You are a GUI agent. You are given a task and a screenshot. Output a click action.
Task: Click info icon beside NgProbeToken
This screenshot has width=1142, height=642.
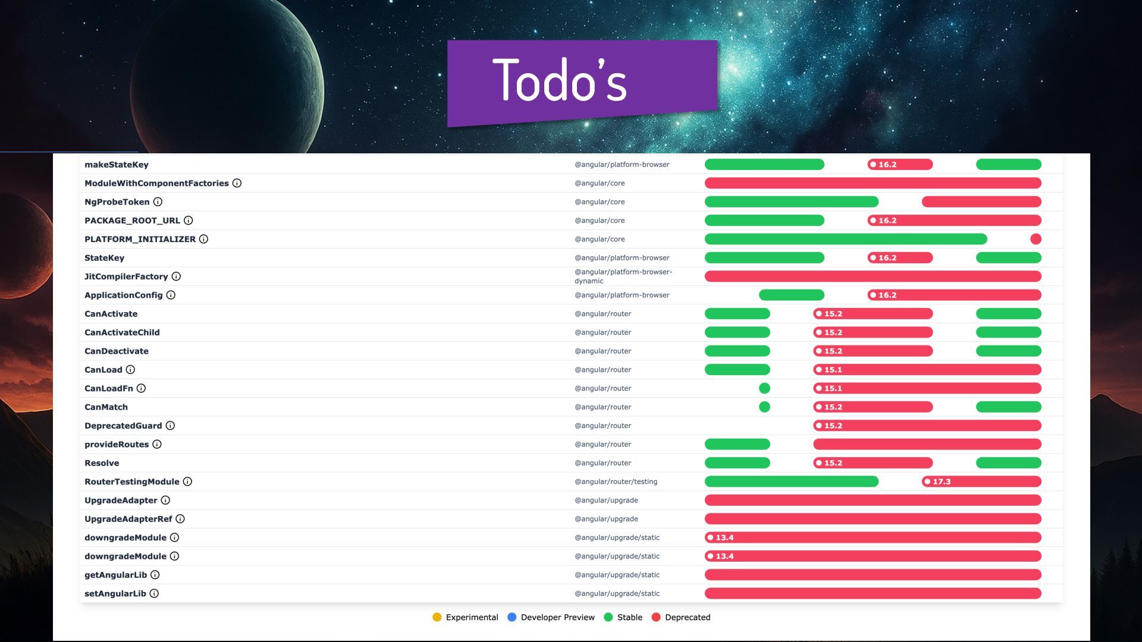(x=158, y=202)
